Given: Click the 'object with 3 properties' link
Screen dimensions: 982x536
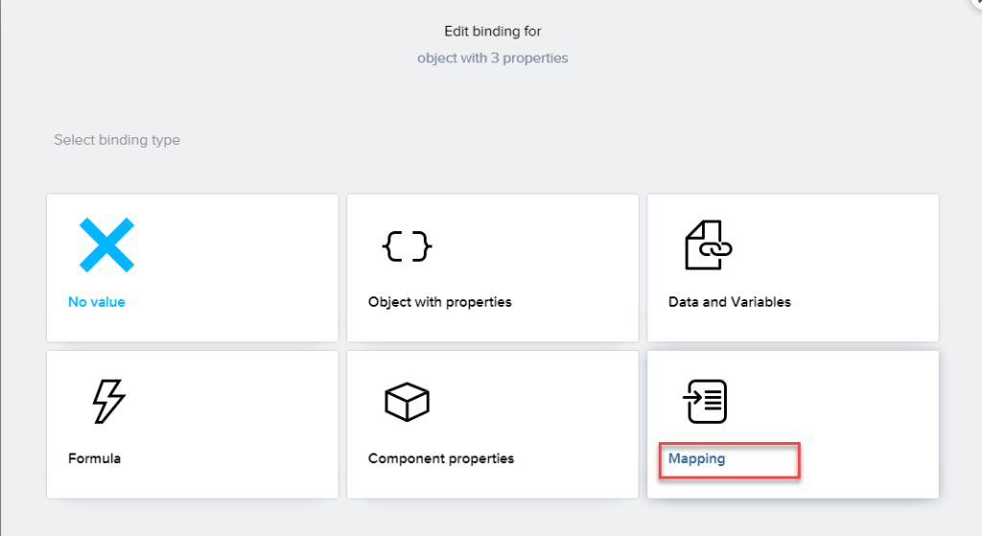Looking at the screenshot, I should pos(492,58).
